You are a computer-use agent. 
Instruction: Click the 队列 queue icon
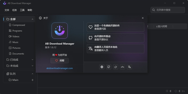8,74
